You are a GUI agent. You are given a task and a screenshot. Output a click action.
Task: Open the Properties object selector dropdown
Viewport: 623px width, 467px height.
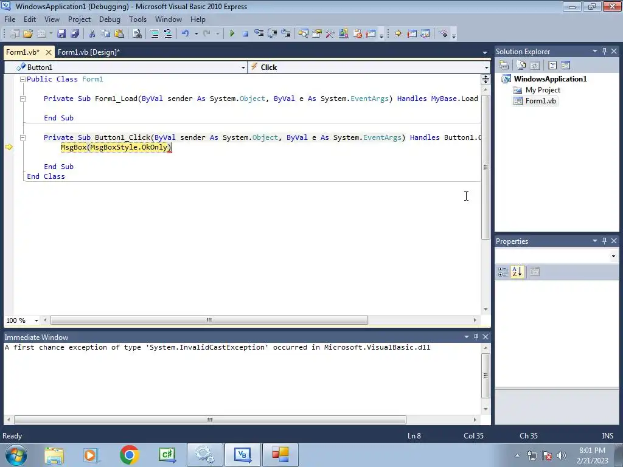click(613, 256)
